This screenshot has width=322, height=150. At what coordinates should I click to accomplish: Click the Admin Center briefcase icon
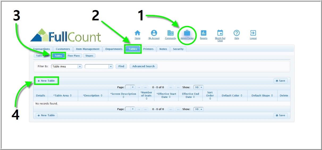click(x=187, y=33)
